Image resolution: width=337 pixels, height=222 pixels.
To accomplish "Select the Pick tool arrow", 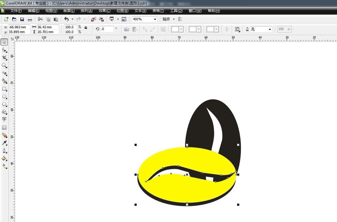I will (4, 42).
